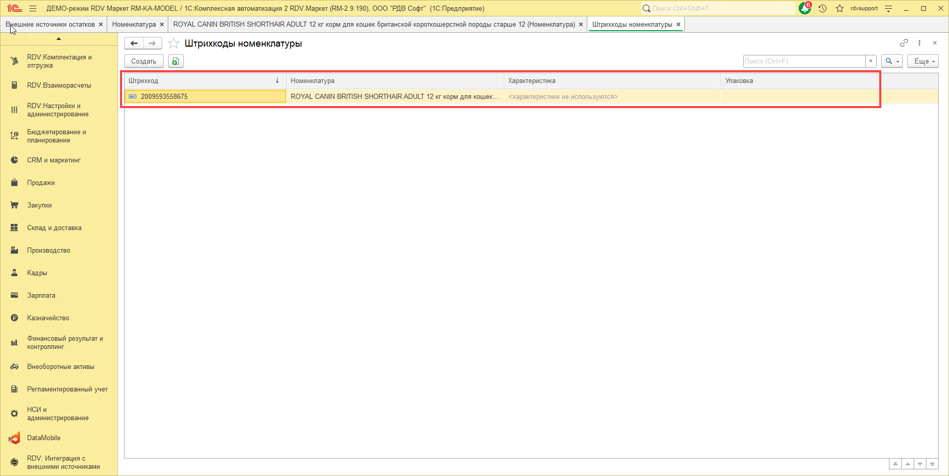Open form options three-dot menu

pos(920,43)
